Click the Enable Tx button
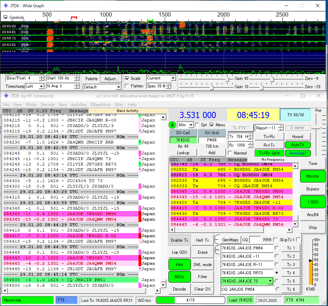Image resolution: width=328 pixels, height=306 pixels. (179, 240)
